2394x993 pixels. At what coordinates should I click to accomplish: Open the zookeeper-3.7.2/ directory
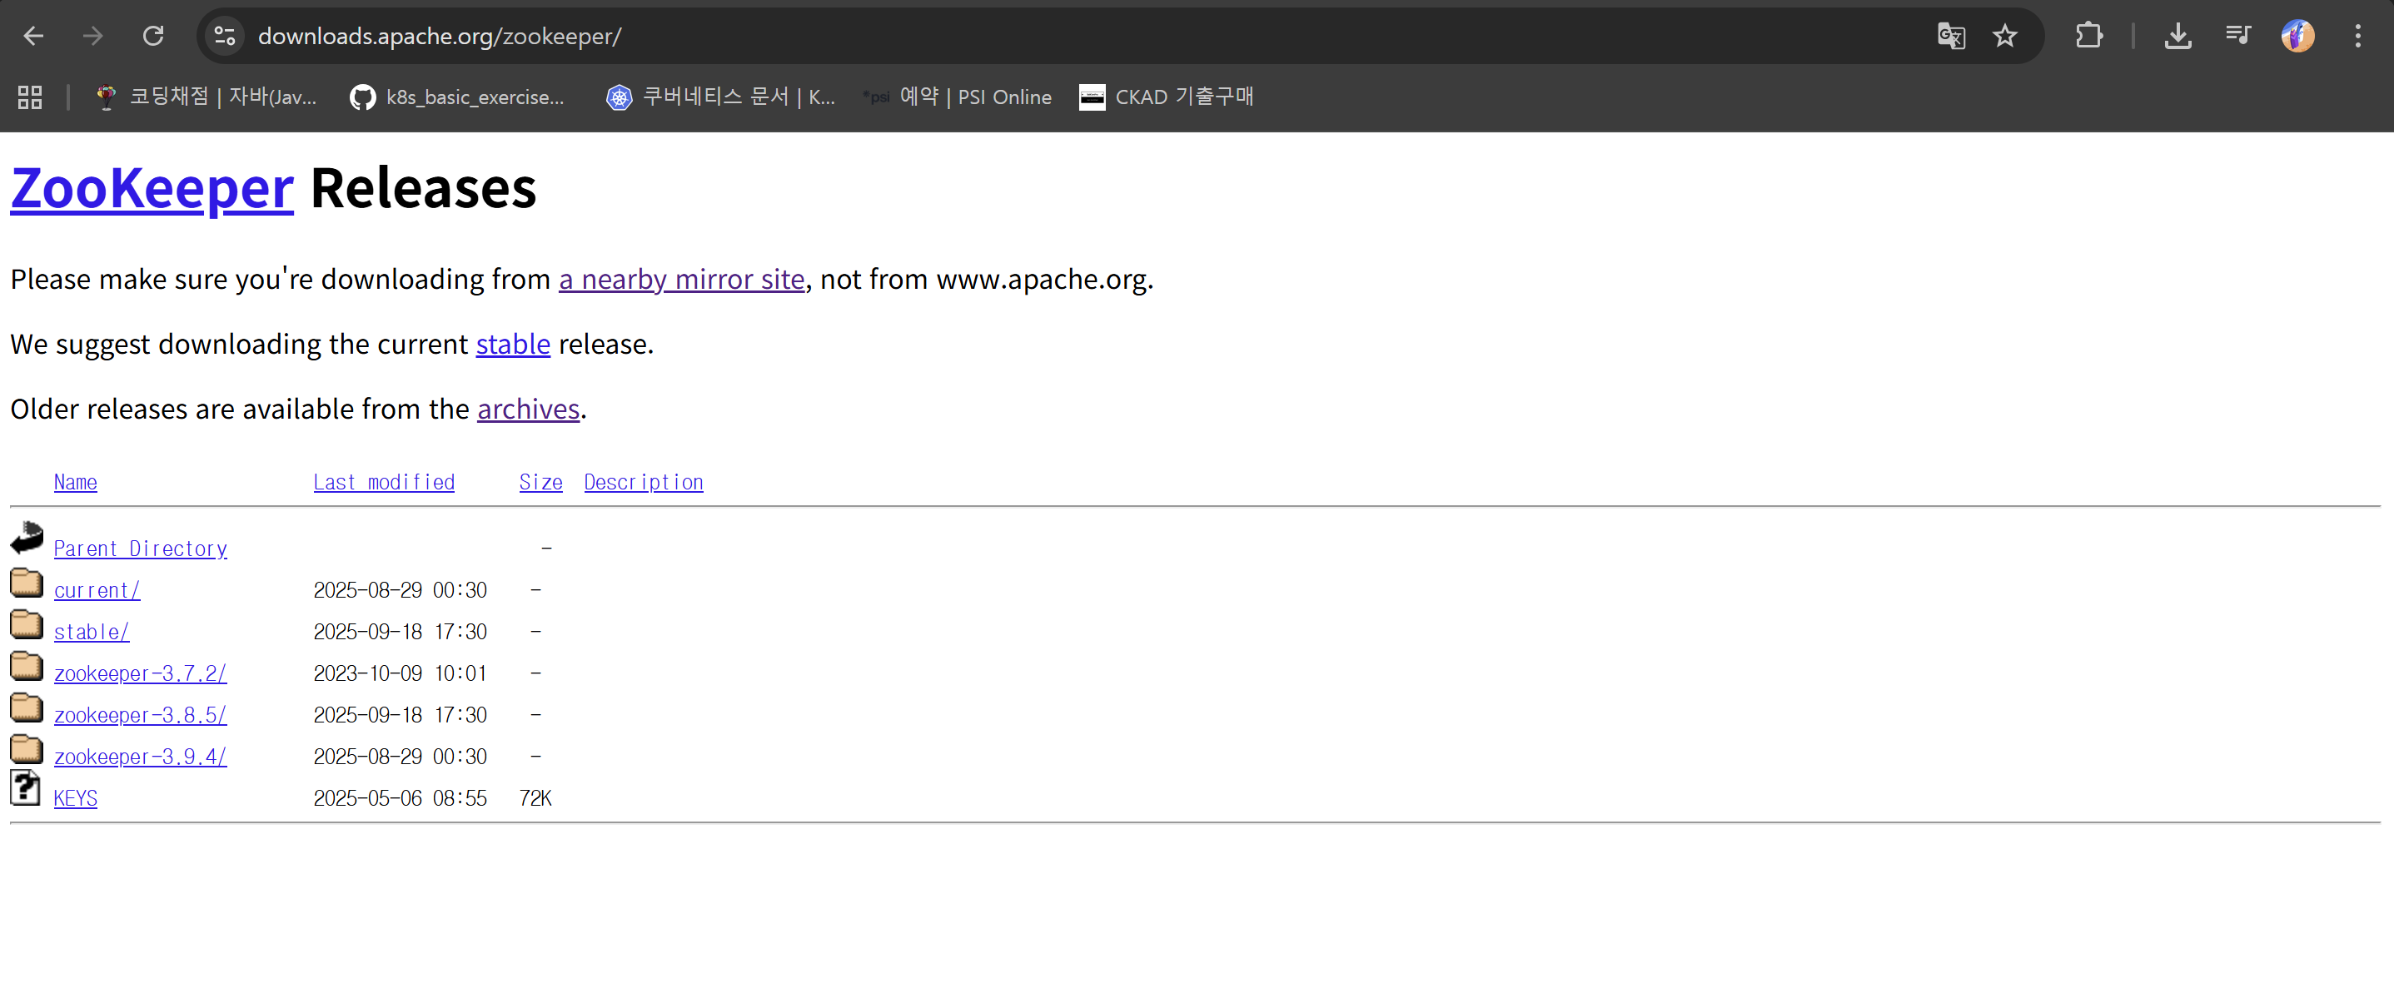141,674
